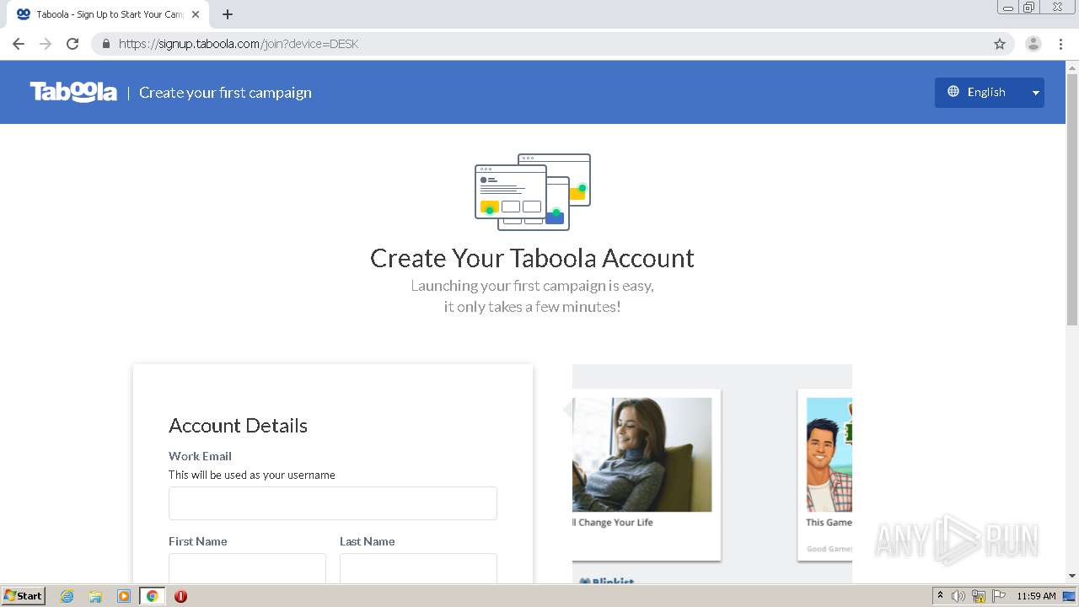Viewport: 1079px width, 607px height.
Task: Click the browser back arrow
Action: [x=19, y=44]
